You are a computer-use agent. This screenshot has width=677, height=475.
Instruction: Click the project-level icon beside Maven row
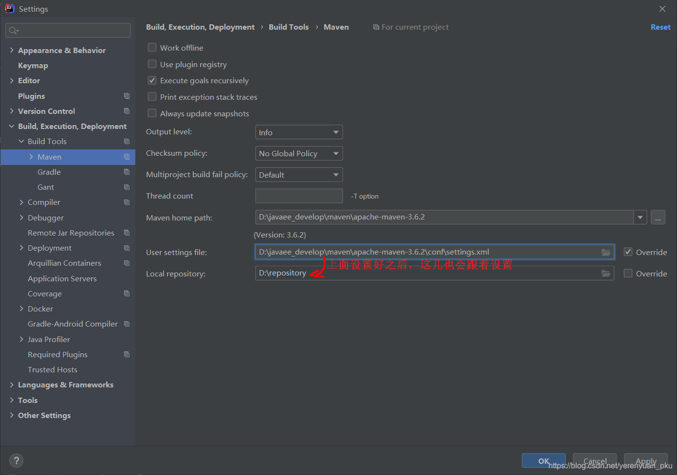coord(127,157)
